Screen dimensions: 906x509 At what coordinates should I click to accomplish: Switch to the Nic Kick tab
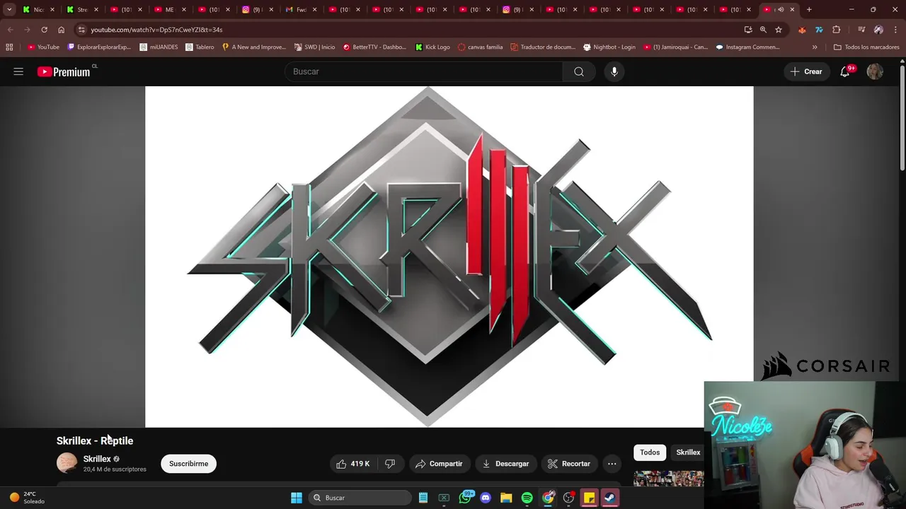(38, 10)
